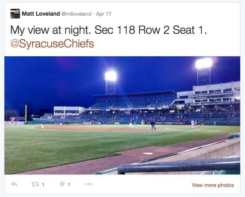The width and height of the screenshot is (245, 197).
Task: Click Matt Loveland's profile avatar
Action: (x=15, y=13)
